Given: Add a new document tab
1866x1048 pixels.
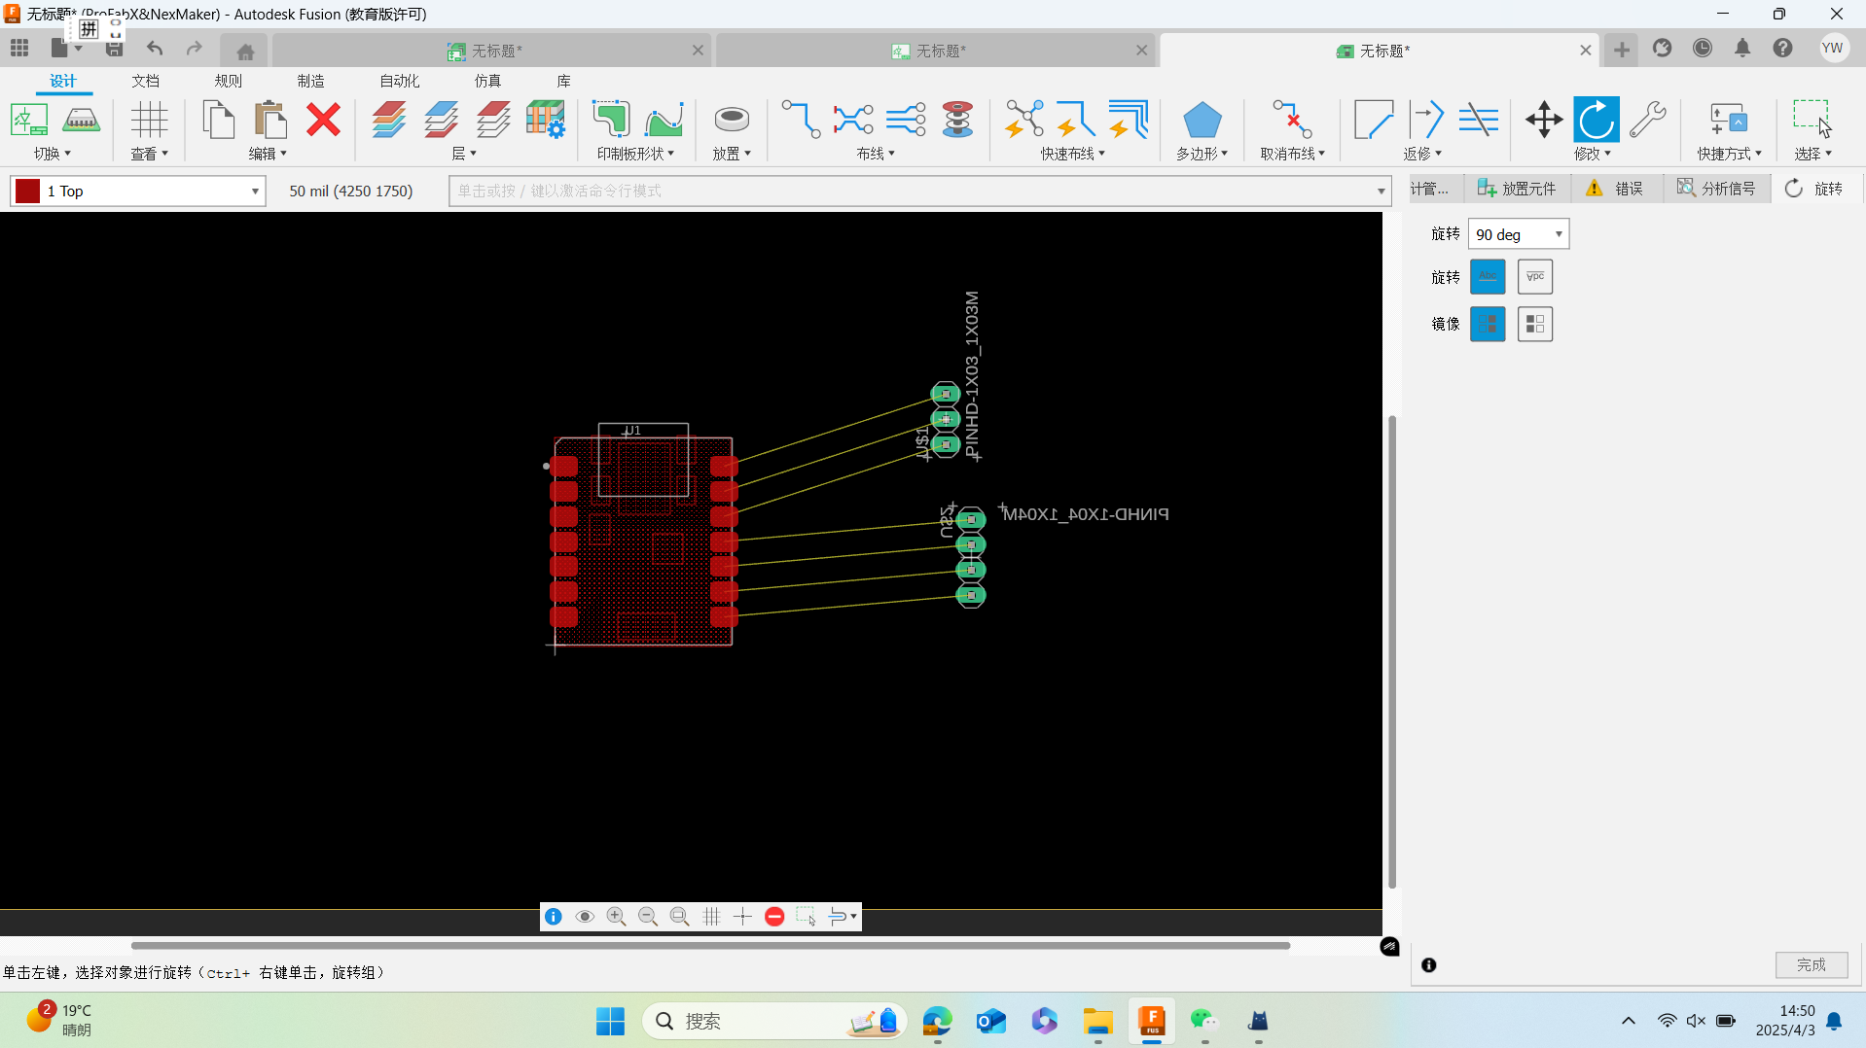Looking at the screenshot, I should 1621,50.
